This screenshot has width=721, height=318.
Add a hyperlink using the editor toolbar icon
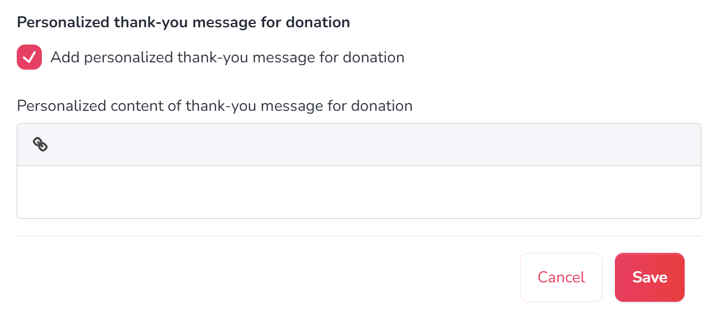(40, 145)
